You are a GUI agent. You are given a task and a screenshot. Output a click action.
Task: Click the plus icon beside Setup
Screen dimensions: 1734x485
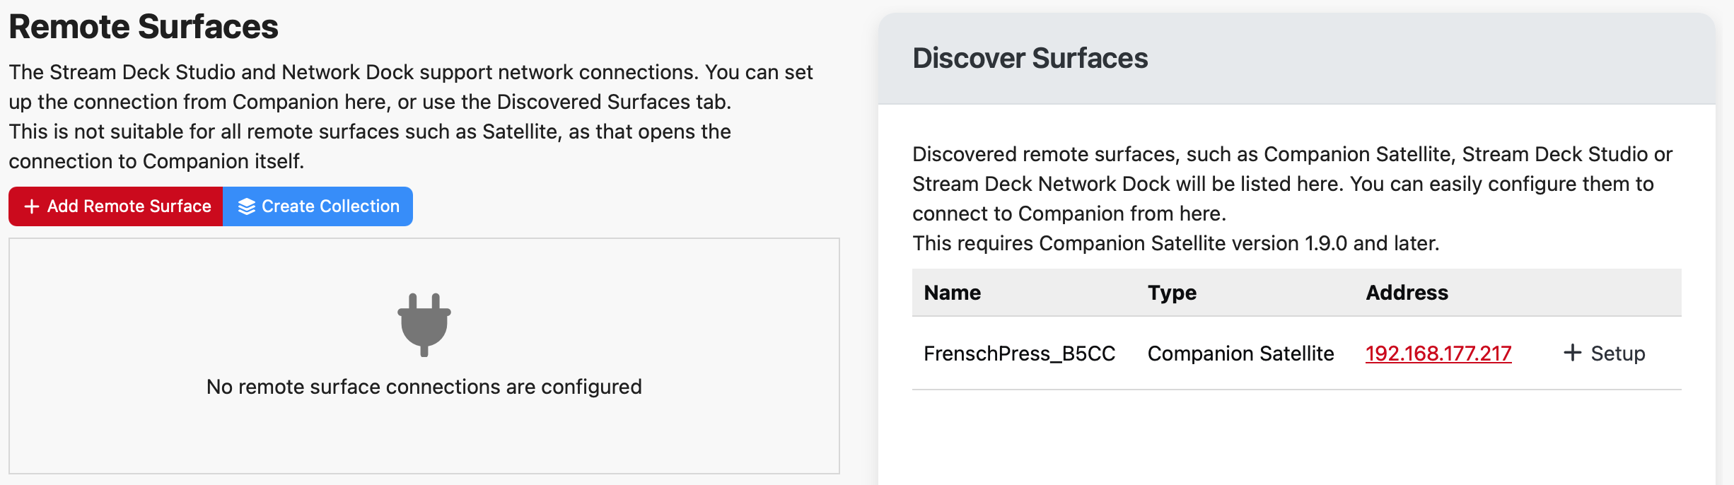click(x=1572, y=353)
